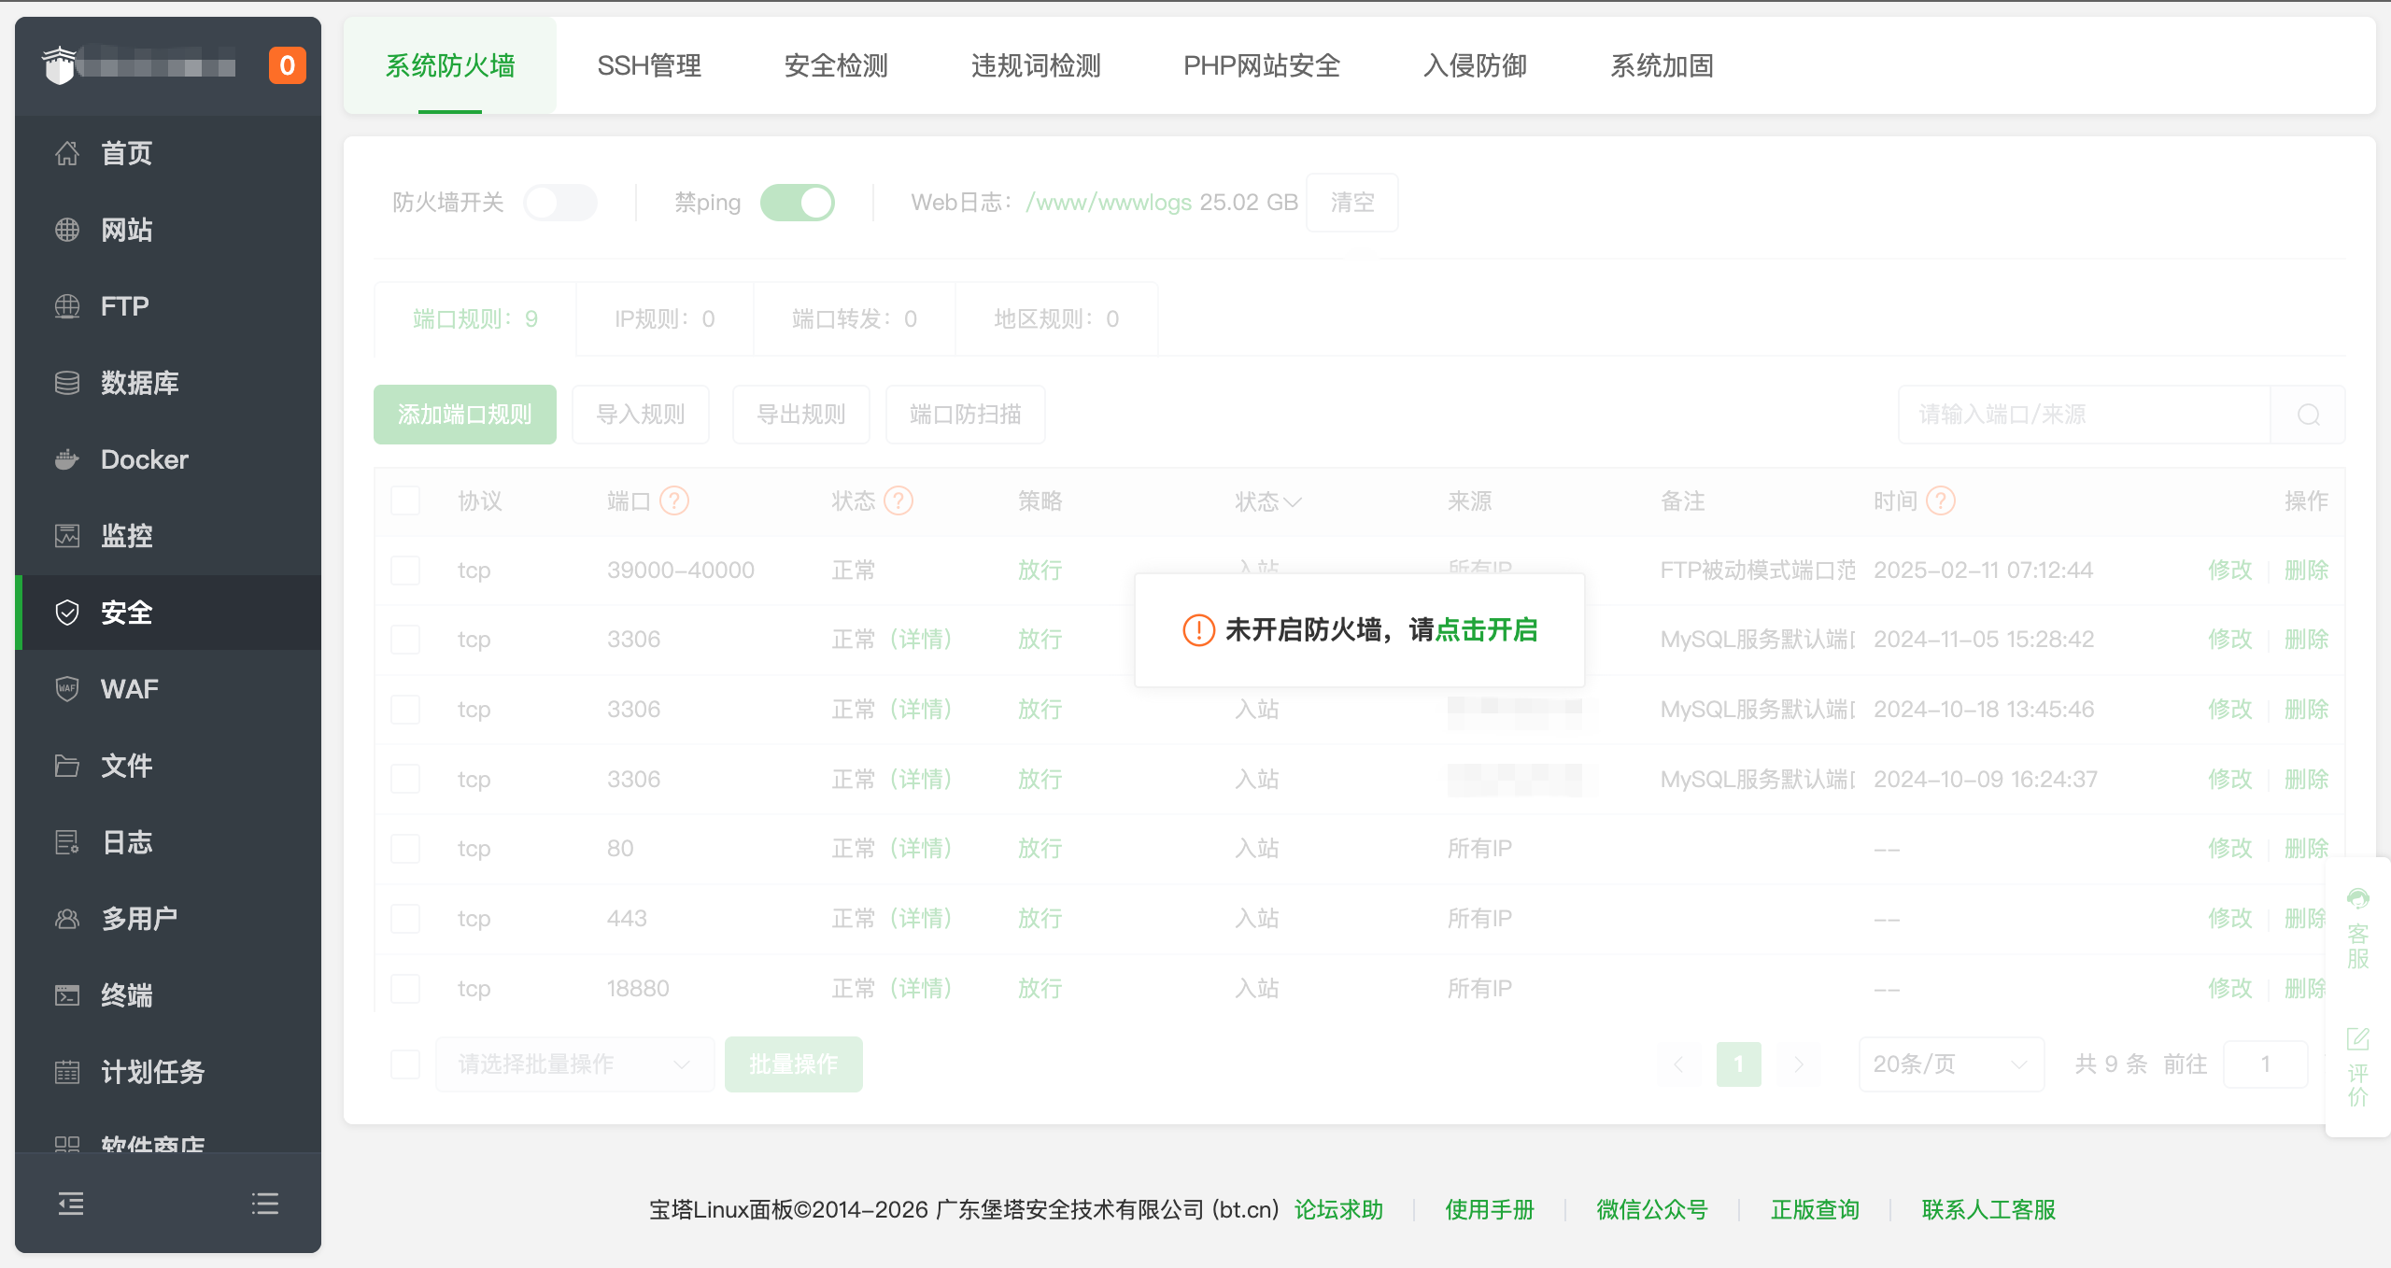Click the 端口 help question icon
This screenshot has width=2391, height=1268.
tap(674, 501)
